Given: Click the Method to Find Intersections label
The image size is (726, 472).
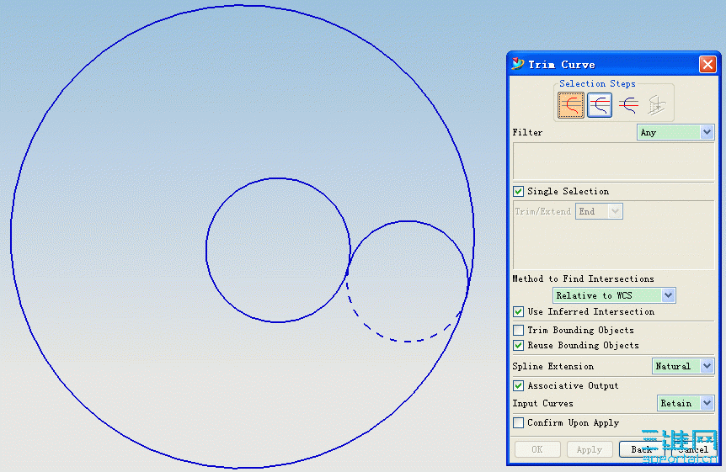Looking at the screenshot, I should 583,278.
